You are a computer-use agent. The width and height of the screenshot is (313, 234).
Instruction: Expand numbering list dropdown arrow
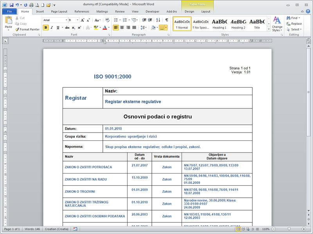click(x=129, y=20)
